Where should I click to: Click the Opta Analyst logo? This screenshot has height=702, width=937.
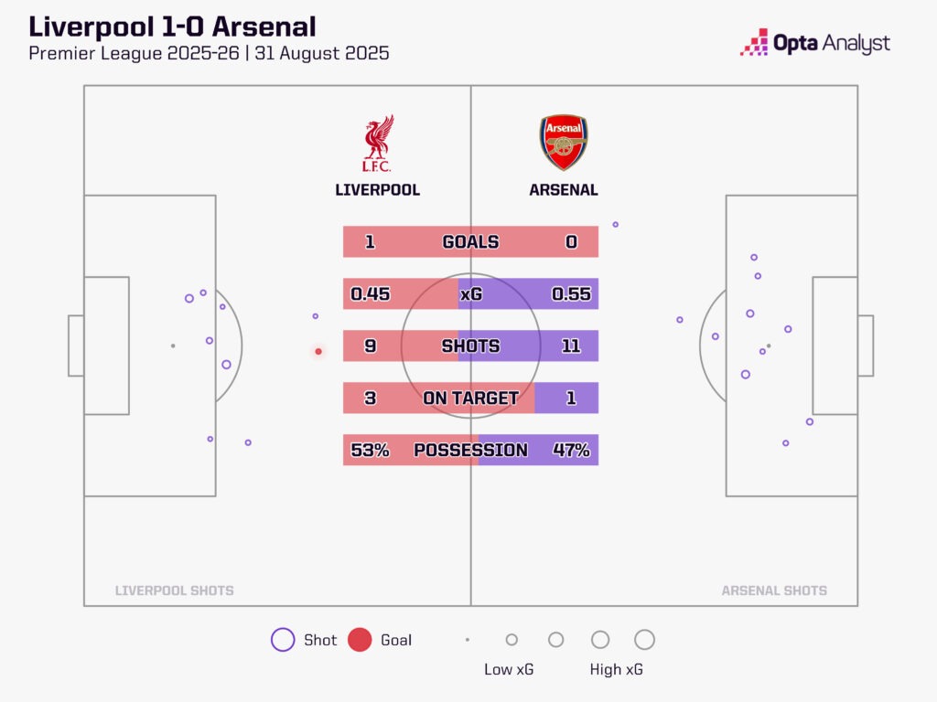(x=814, y=43)
